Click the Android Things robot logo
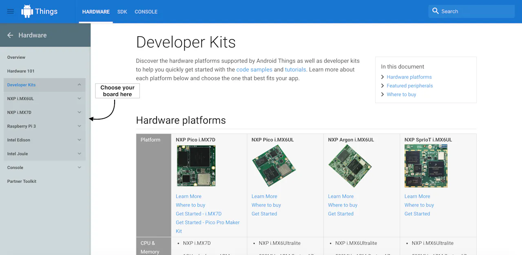The image size is (522, 255). coord(27,11)
